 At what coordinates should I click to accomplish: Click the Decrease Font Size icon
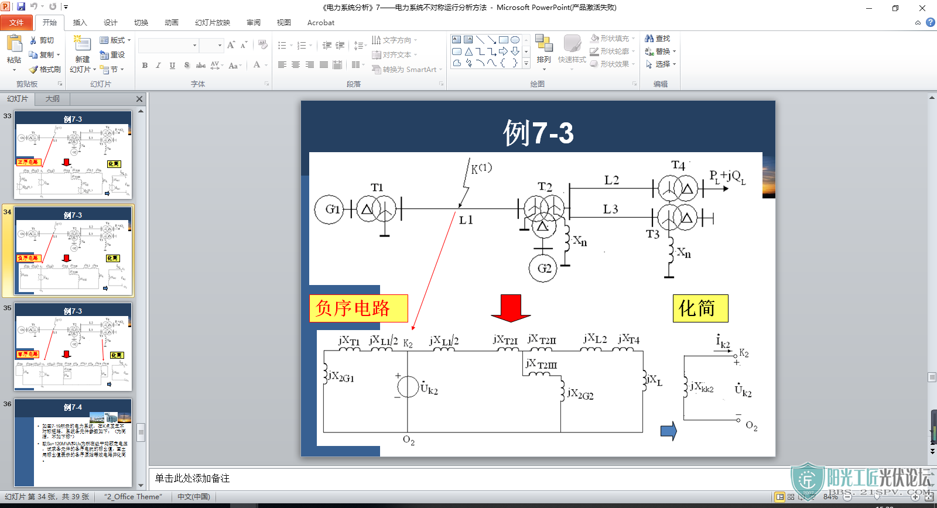click(244, 45)
